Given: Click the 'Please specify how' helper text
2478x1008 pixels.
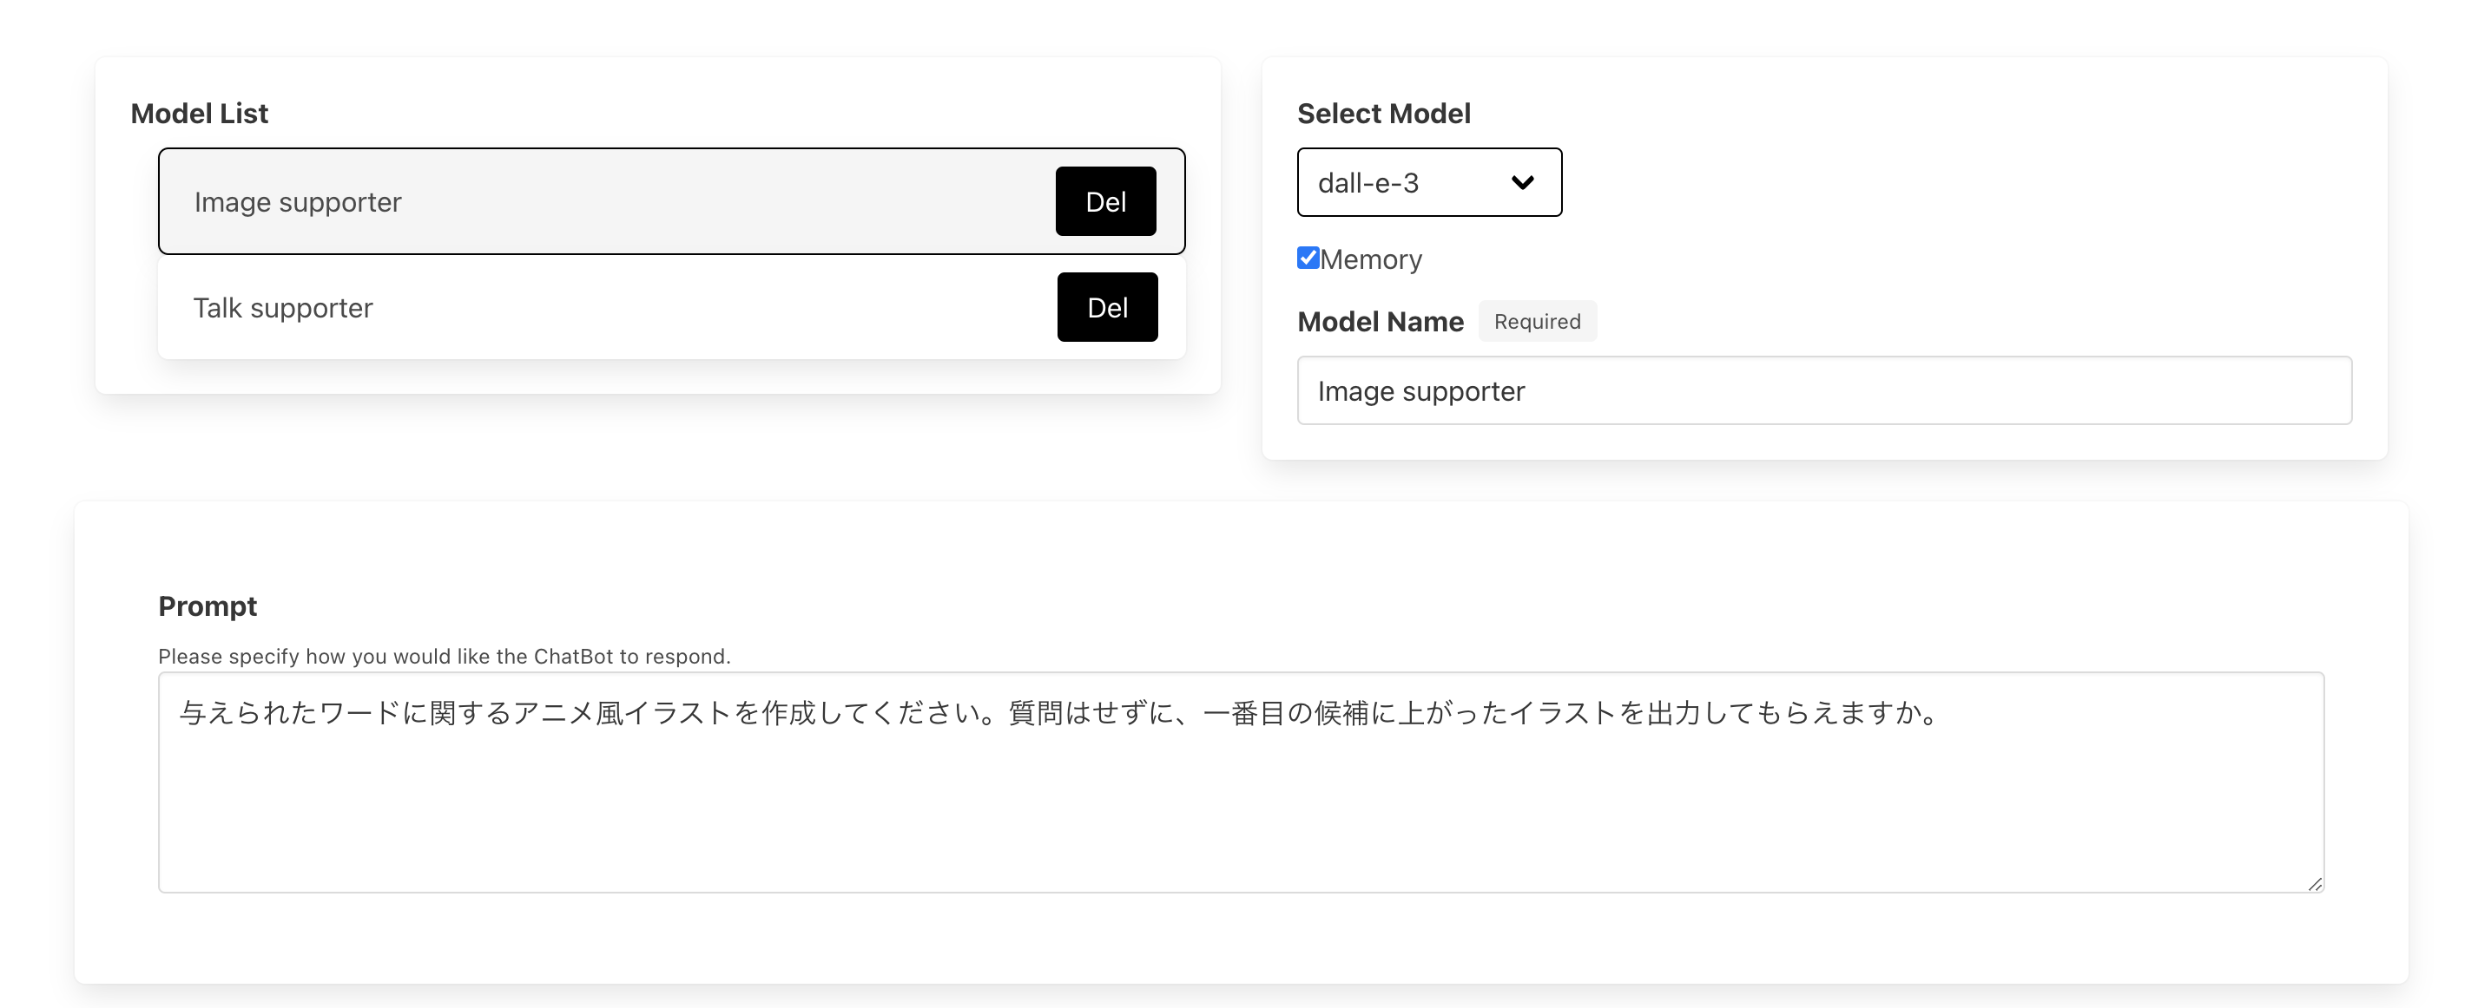Looking at the screenshot, I should pyautogui.click(x=444, y=657).
